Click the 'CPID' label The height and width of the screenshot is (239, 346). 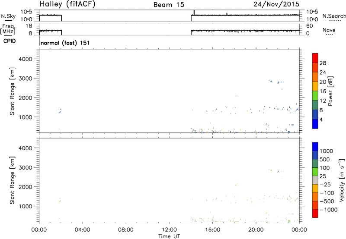(x=10, y=41)
